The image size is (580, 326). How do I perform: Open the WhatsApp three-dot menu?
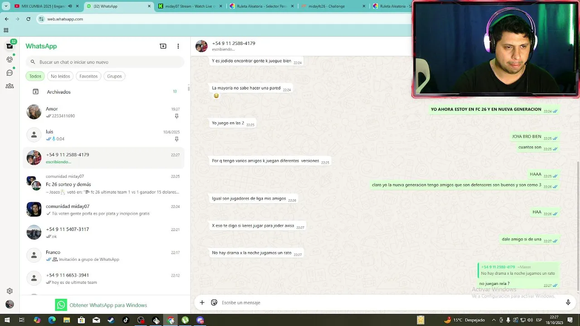click(x=178, y=46)
